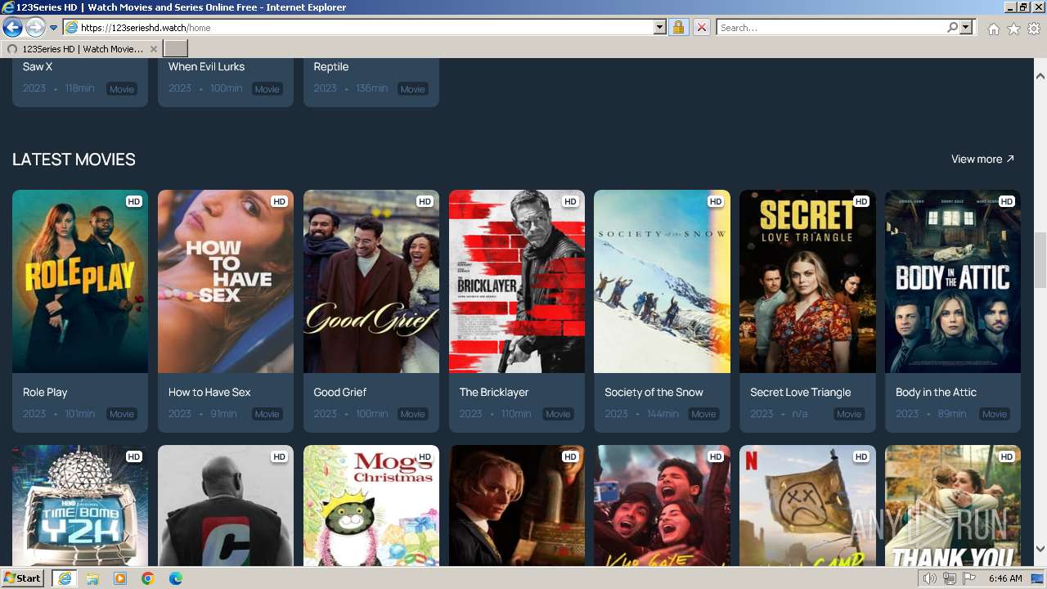The image size is (1047, 589).
Task: Open the Thank You poster thumbnail
Action: tap(953, 506)
